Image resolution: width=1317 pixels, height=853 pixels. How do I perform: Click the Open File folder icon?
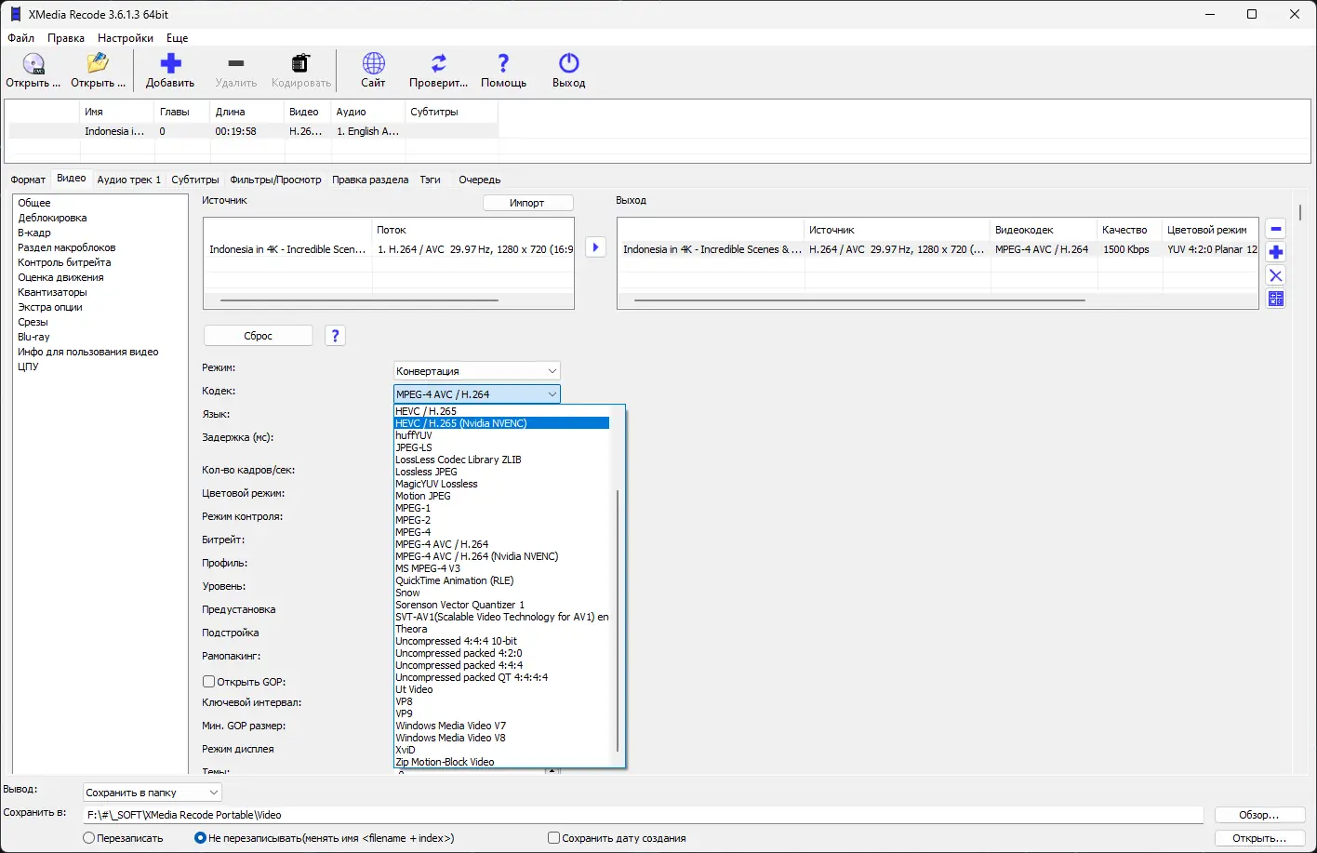98,64
